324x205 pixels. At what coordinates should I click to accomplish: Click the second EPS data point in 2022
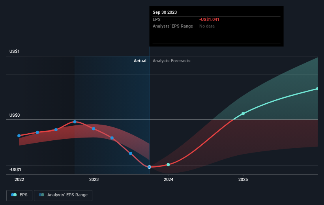pos(37,132)
